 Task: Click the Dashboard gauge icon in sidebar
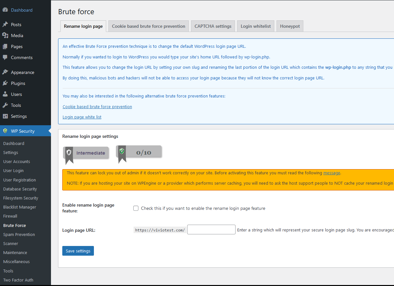coord(5,10)
